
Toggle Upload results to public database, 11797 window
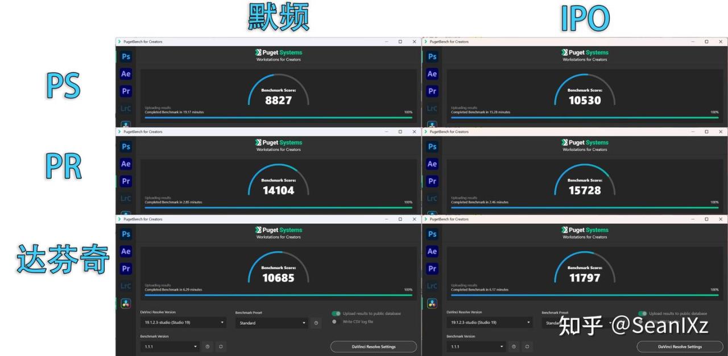click(643, 313)
